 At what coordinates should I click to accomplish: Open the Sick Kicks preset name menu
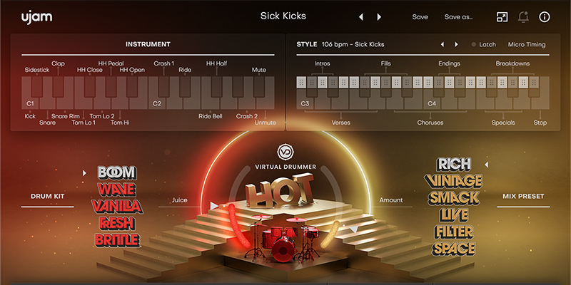click(x=283, y=16)
